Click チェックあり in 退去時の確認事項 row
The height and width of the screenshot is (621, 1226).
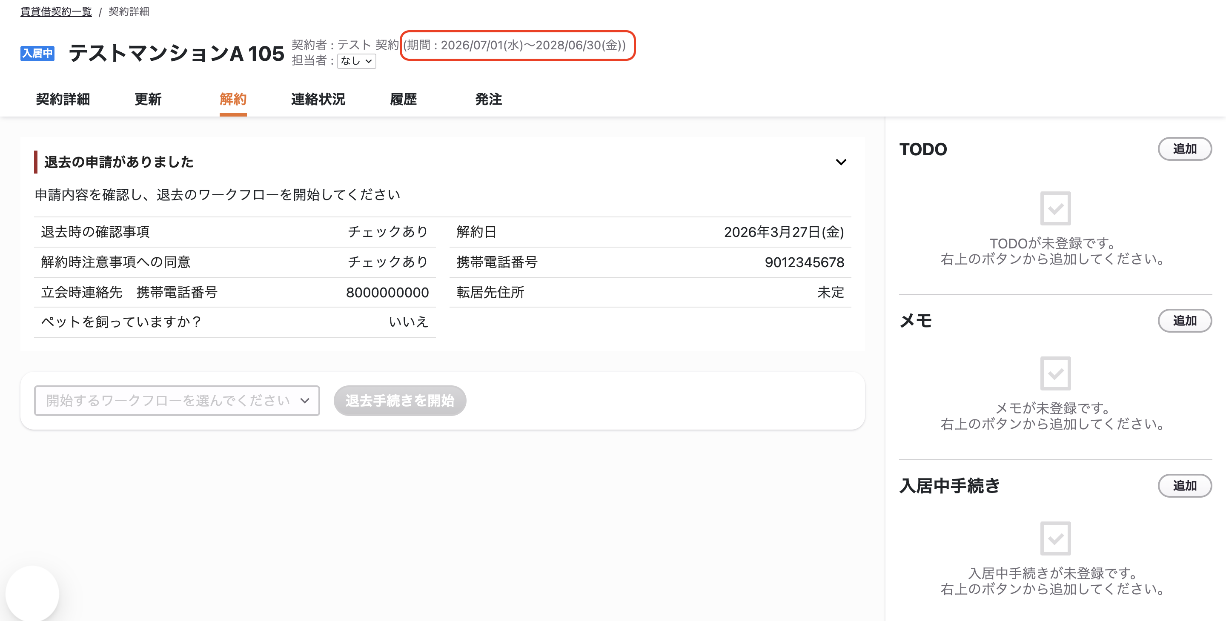pyautogui.click(x=388, y=232)
